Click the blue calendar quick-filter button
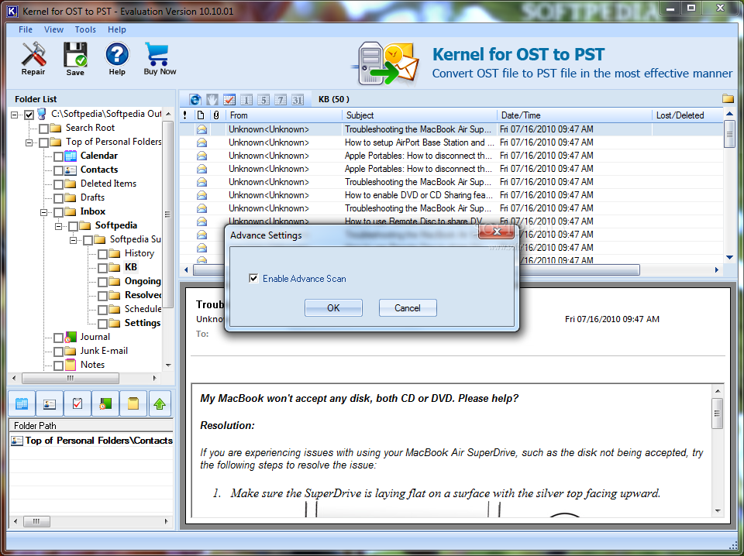Image resolution: width=744 pixels, height=556 pixels. pos(22,404)
